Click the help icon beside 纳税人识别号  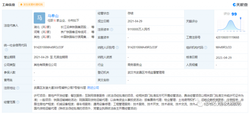(x=117, y=47)
